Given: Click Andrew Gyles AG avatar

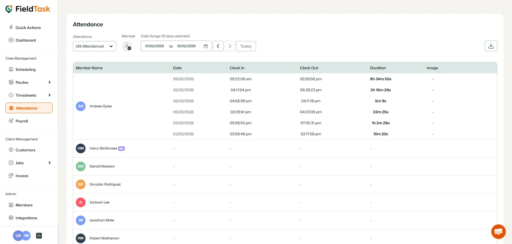Looking at the screenshot, I should point(81,106).
